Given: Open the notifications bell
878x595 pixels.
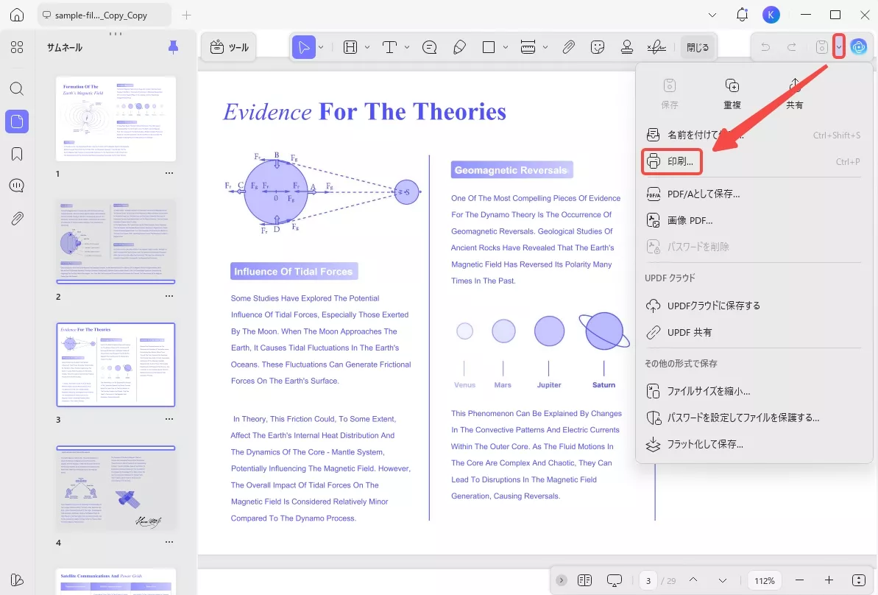Looking at the screenshot, I should coord(742,15).
